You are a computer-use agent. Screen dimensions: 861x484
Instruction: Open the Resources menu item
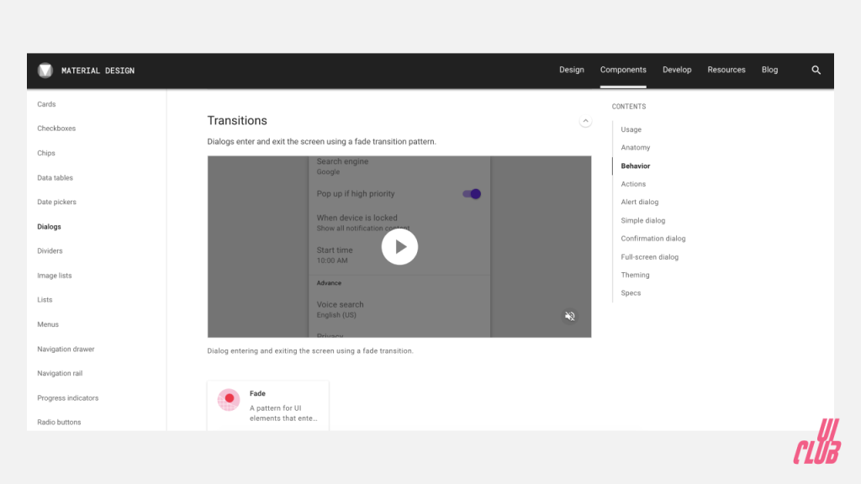726,71
